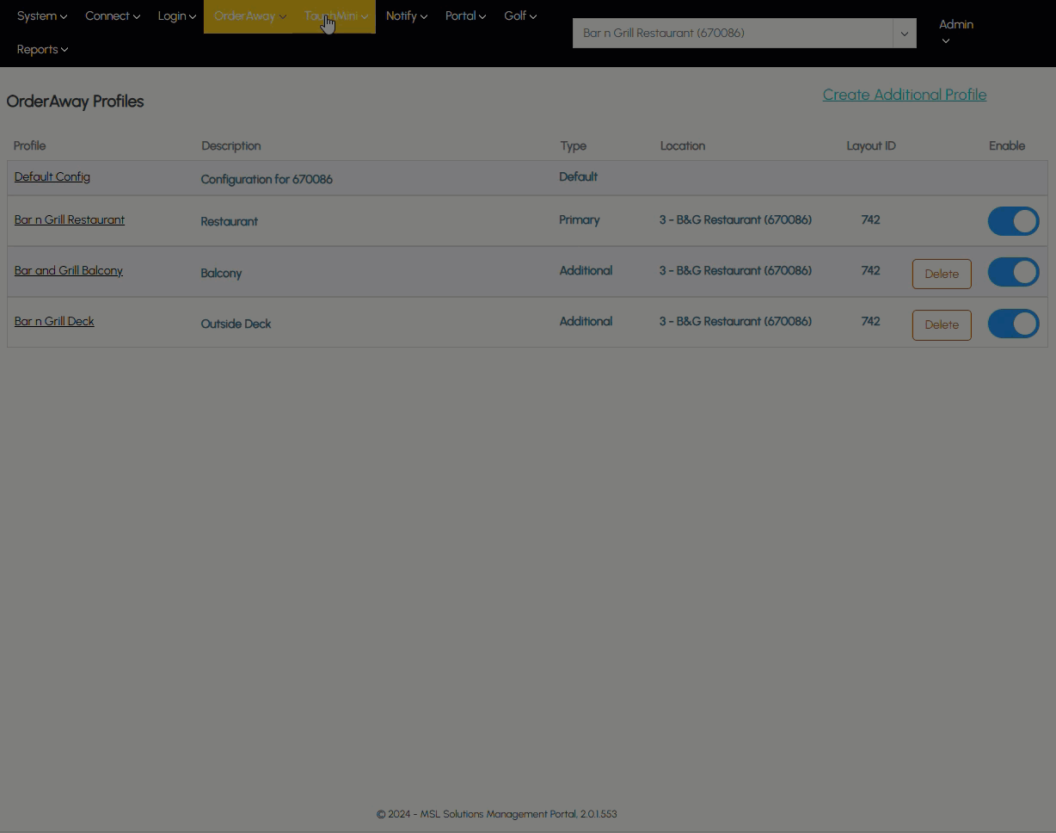Open the System menu
This screenshot has height=833, width=1056.
(41, 16)
